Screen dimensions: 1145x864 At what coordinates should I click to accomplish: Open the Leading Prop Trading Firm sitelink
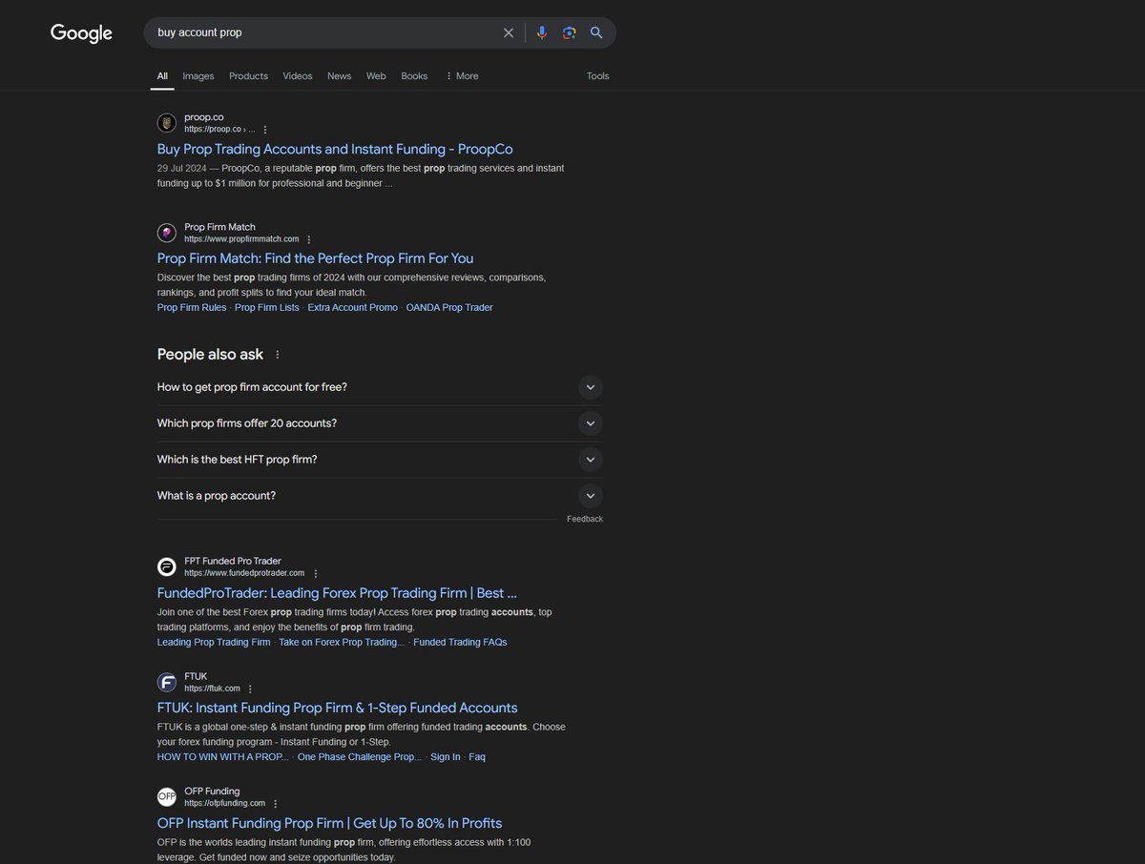pyautogui.click(x=214, y=643)
